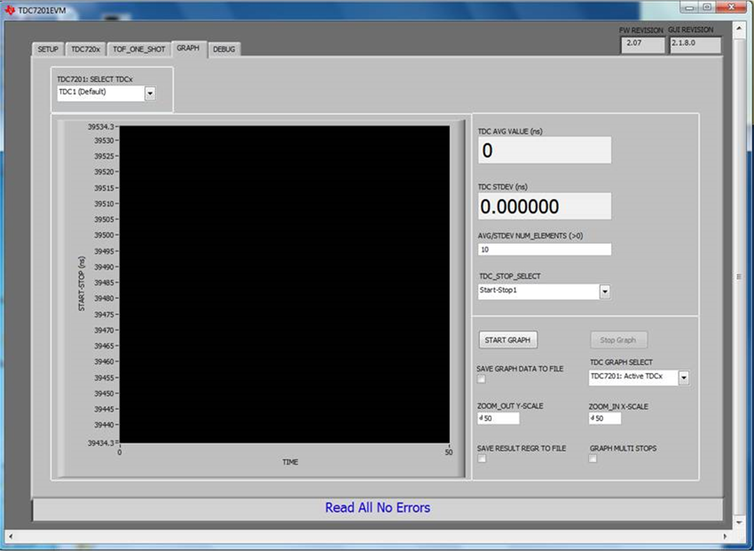Image resolution: width=754 pixels, height=551 pixels.
Task: Edit the ZOOM_IN X-SCALE value
Action: click(610, 418)
